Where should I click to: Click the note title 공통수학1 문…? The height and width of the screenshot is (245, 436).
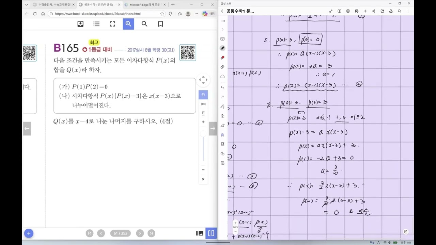point(240,11)
